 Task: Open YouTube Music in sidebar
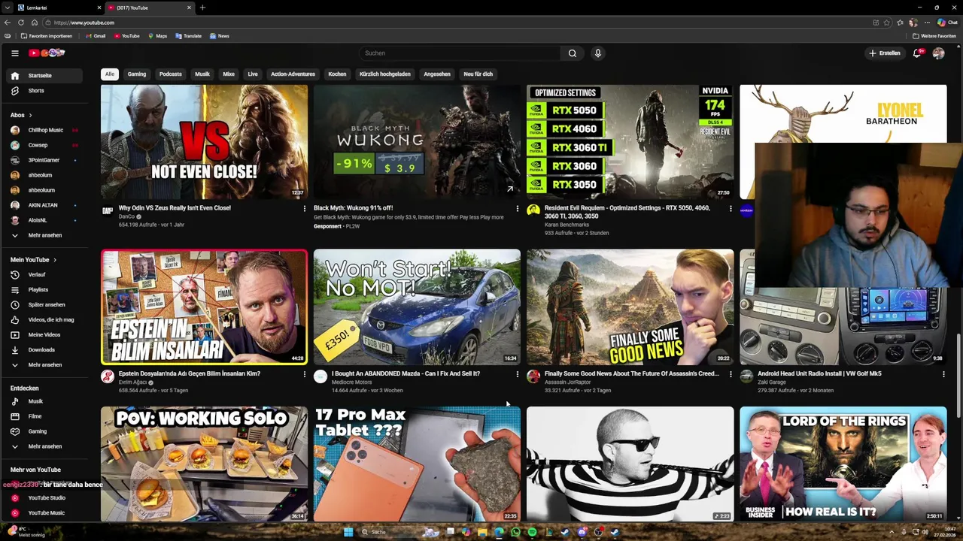click(46, 512)
